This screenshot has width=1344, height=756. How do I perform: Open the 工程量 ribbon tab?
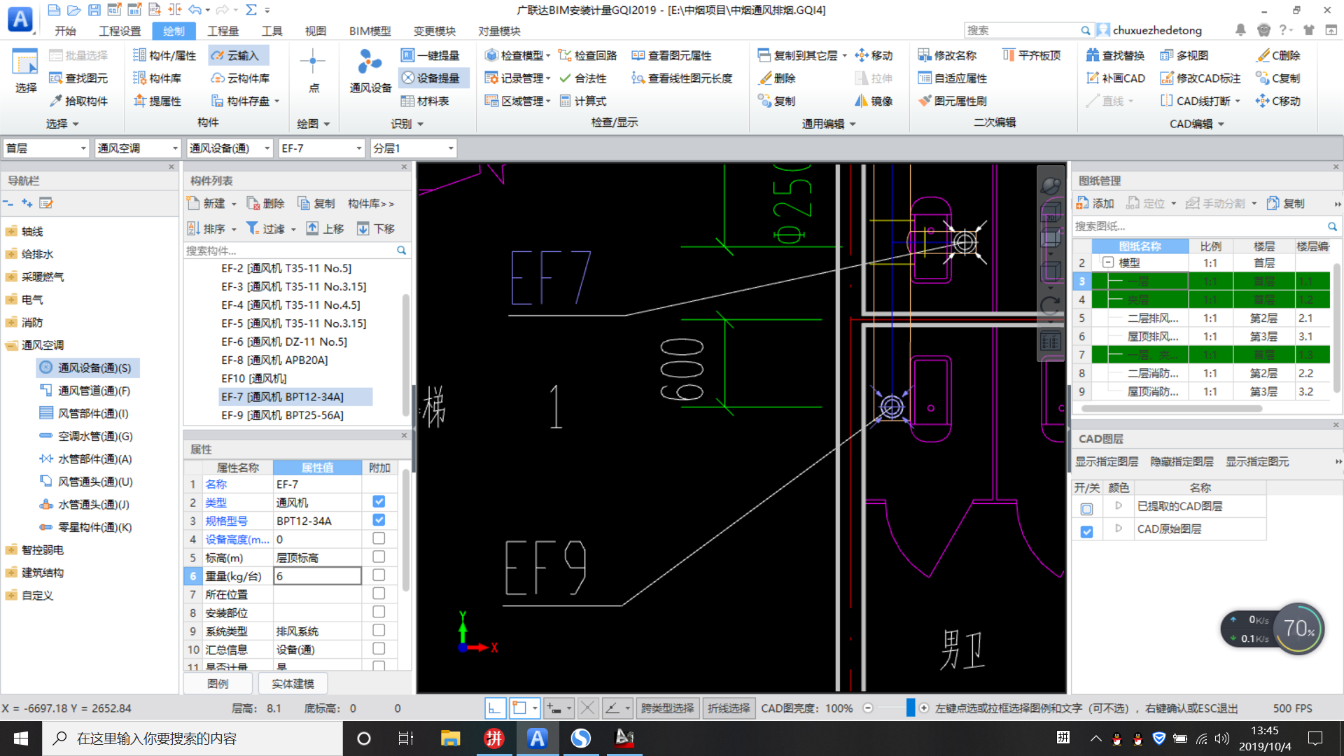223,31
